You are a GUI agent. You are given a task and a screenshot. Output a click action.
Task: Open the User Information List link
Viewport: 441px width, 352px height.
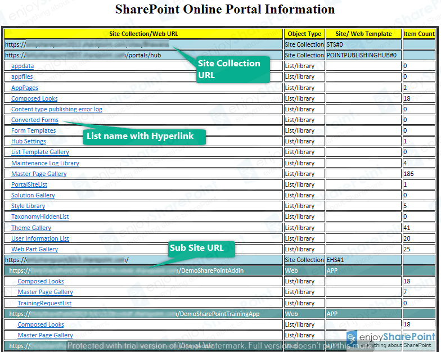[40, 238]
